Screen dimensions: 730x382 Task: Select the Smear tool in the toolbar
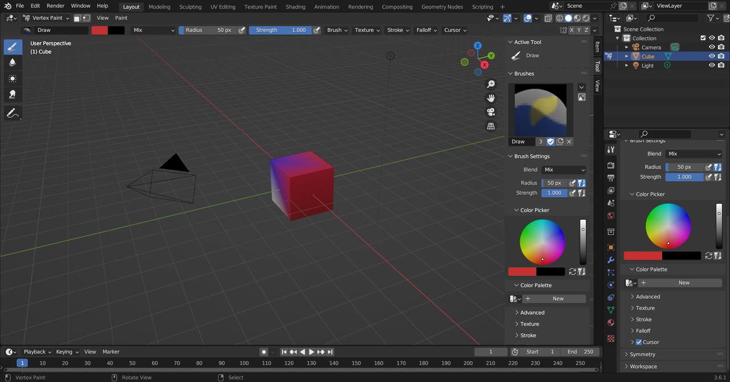coord(13,95)
